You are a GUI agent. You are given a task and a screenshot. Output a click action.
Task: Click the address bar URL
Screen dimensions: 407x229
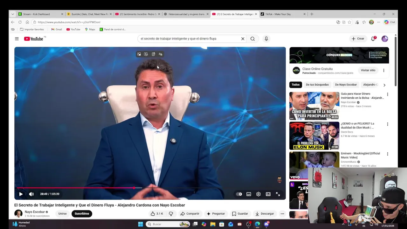(x=69, y=22)
